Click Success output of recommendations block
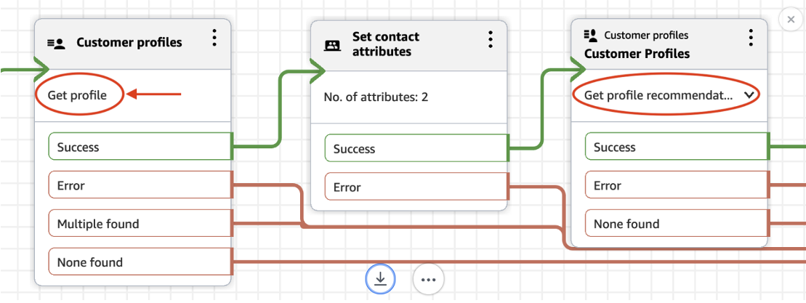This screenshot has height=303, width=806. (x=676, y=148)
